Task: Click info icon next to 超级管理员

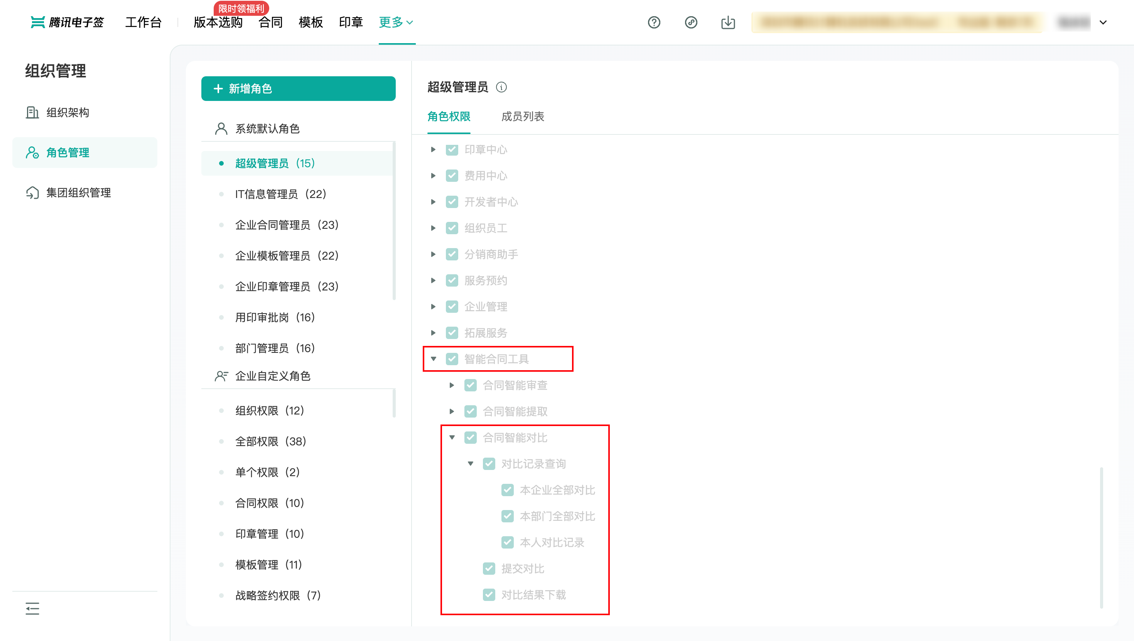Action: coord(501,87)
